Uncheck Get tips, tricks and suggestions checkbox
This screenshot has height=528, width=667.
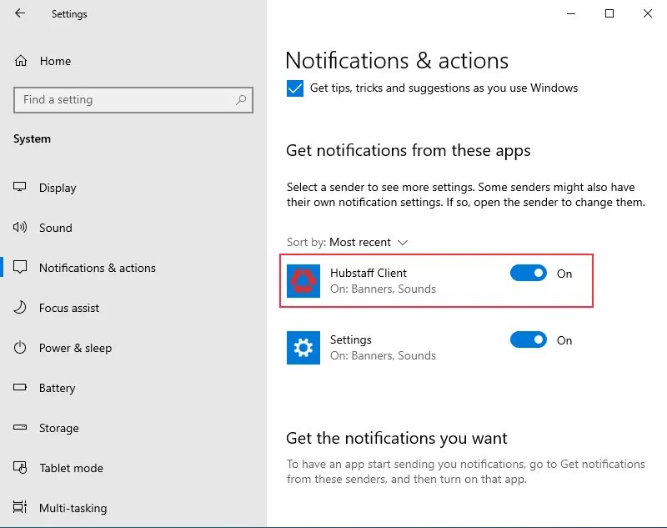pyautogui.click(x=295, y=88)
